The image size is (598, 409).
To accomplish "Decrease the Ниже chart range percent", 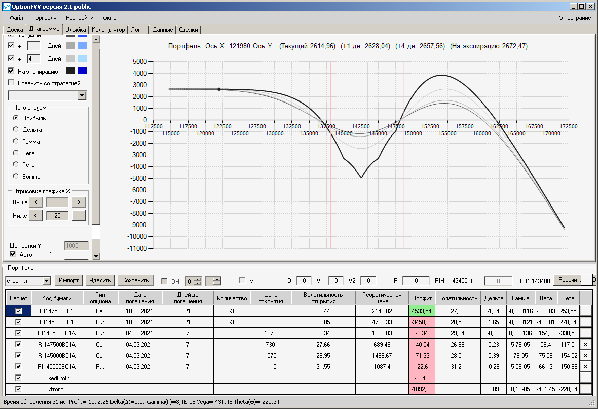I will pyautogui.click(x=35, y=216).
